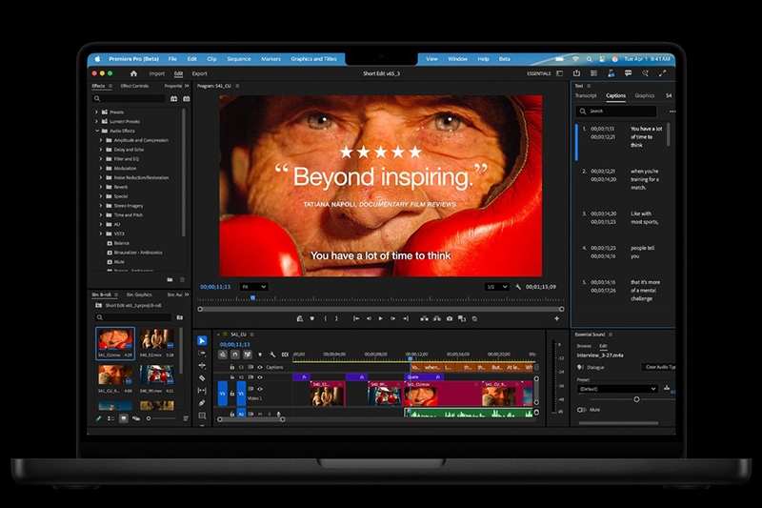Select the Pen tool in timeline toolbar

point(202,403)
